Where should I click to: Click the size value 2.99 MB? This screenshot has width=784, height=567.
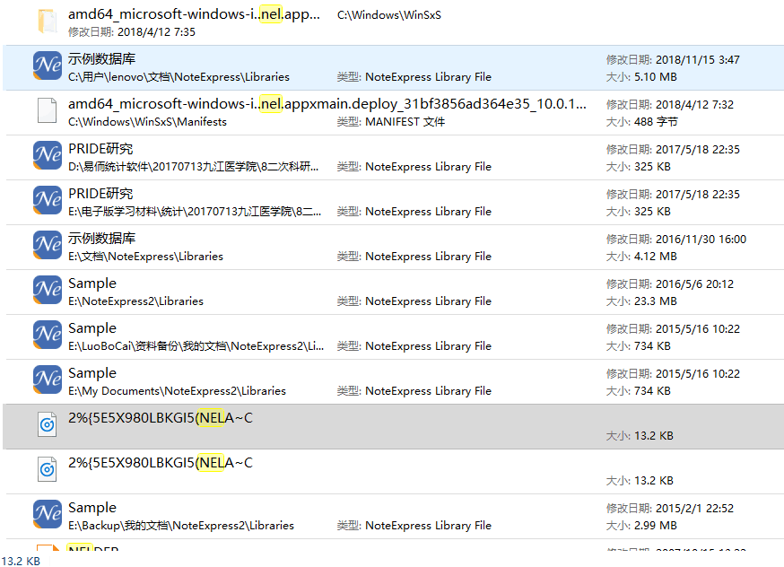(656, 526)
